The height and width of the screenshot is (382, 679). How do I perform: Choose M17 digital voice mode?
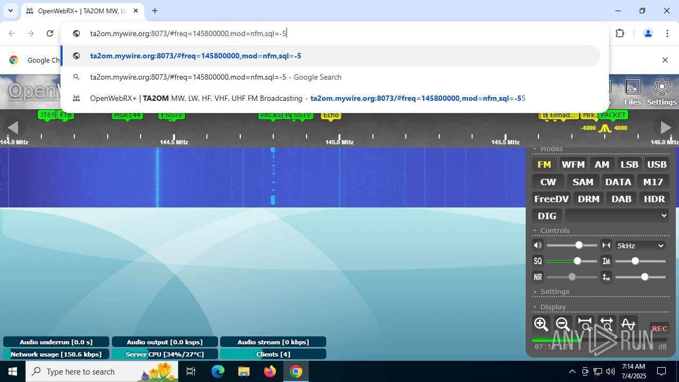pos(653,182)
